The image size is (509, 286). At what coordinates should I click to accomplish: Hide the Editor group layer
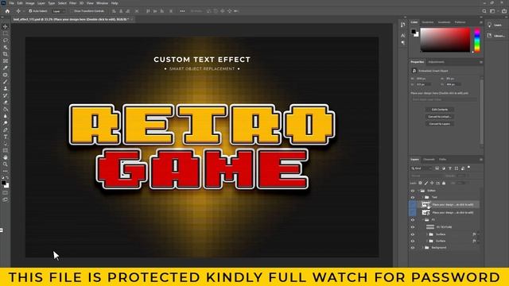(413, 191)
